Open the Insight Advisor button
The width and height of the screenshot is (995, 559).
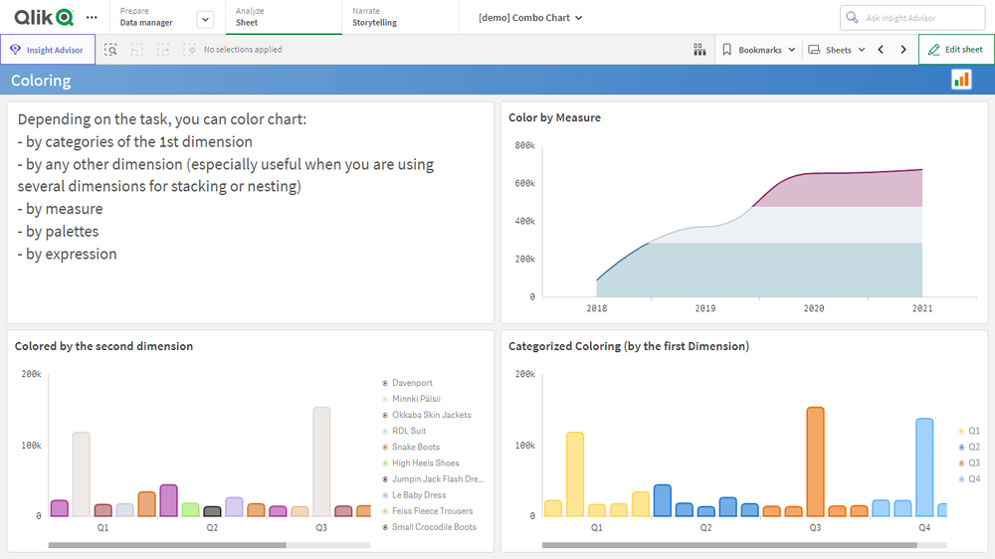[48, 50]
